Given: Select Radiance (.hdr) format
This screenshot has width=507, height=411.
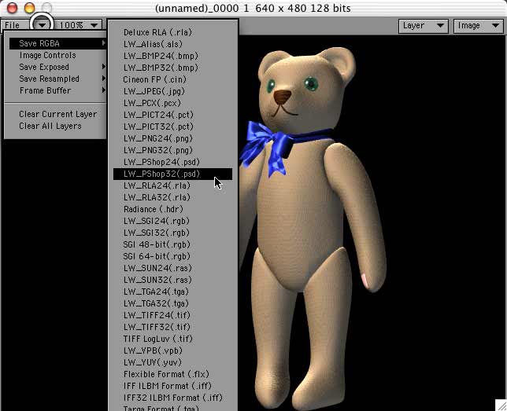Looking at the screenshot, I should coord(172,209).
